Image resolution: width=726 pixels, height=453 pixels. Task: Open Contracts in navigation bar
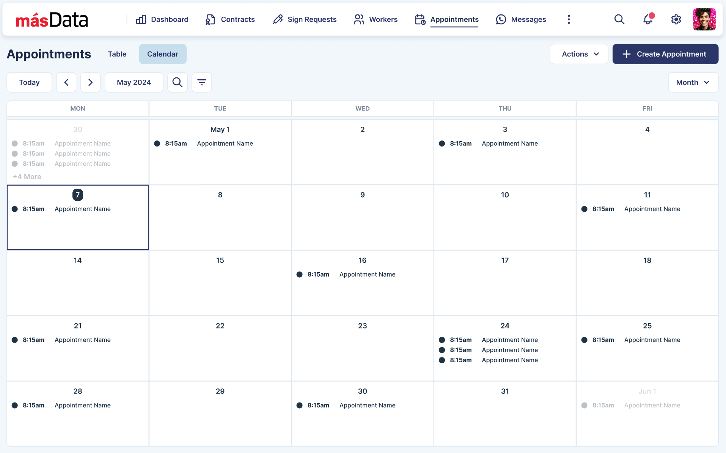click(230, 19)
